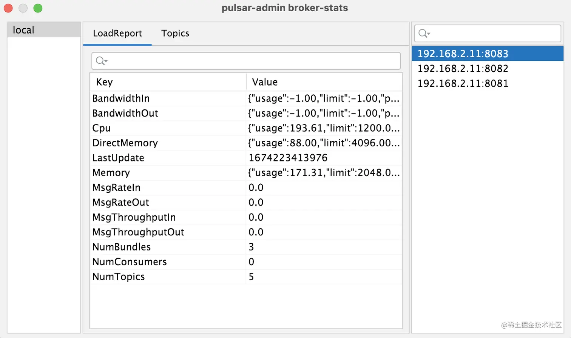Click the Memory usage value cell

(324, 173)
